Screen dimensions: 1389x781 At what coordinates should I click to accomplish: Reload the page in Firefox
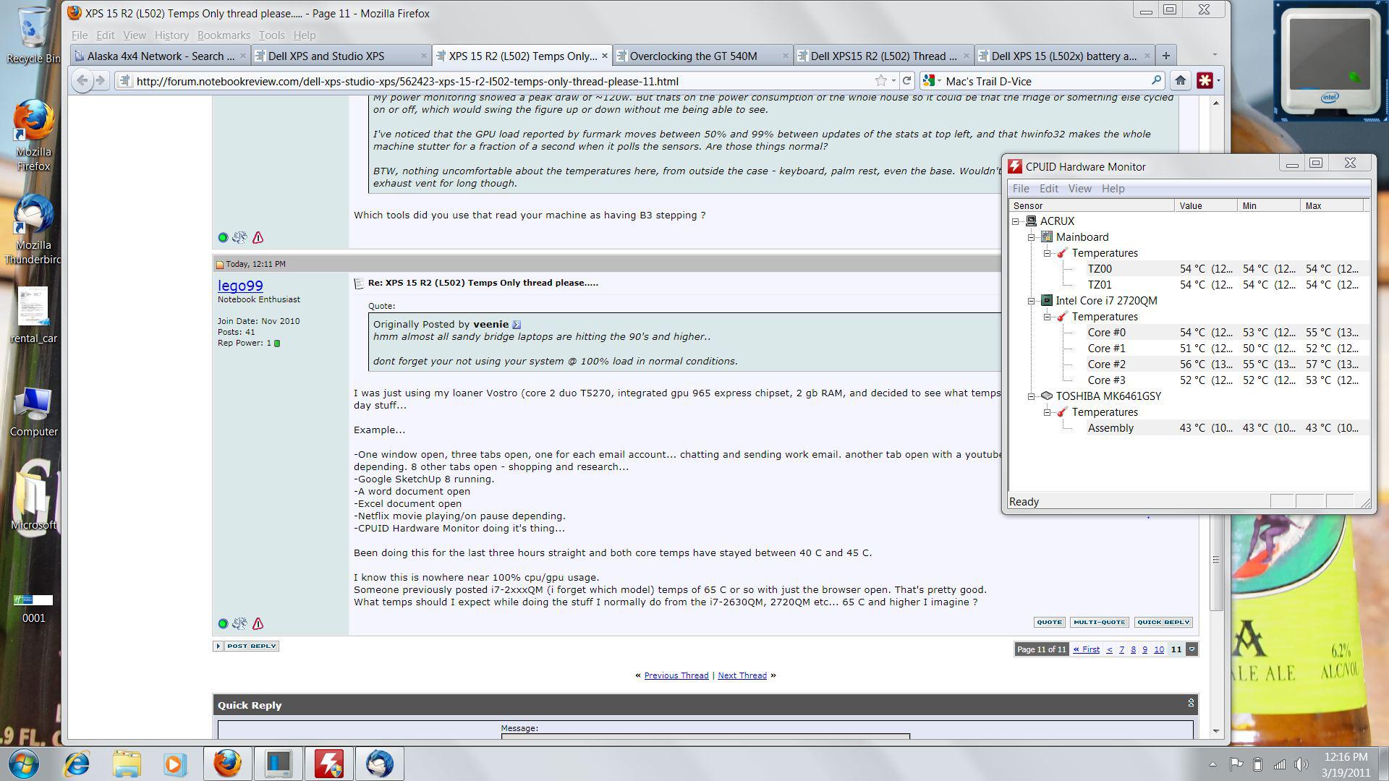(x=906, y=81)
